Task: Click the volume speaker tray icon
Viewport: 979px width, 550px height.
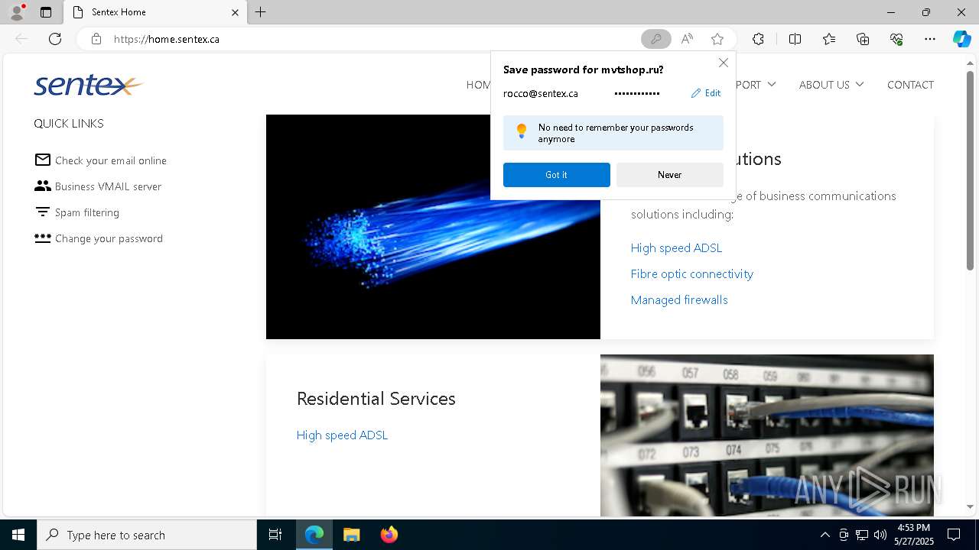Action: (x=880, y=535)
